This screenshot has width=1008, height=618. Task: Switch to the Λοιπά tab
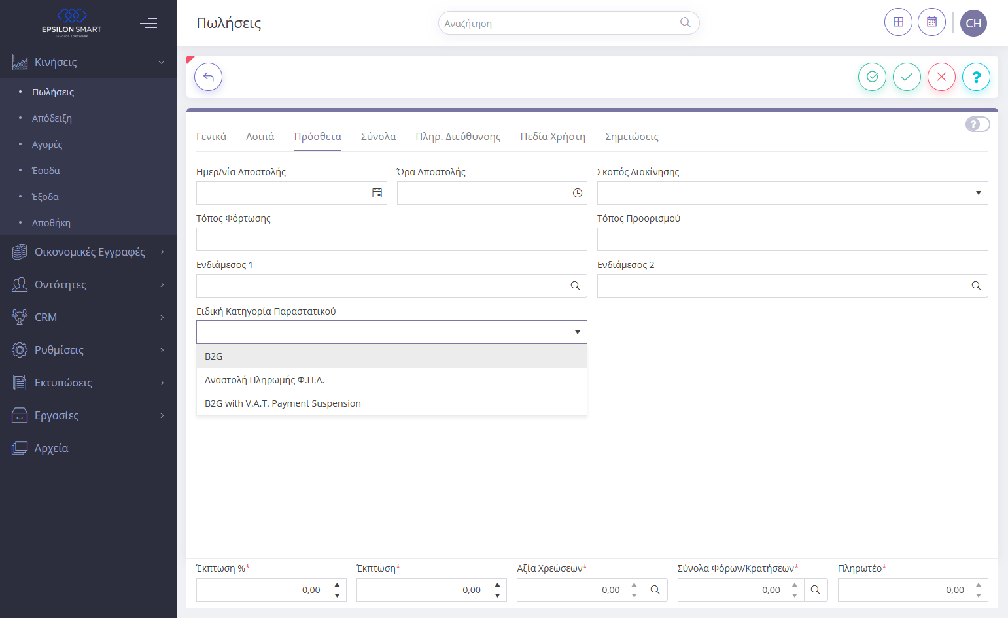click(x=260, y=137)
